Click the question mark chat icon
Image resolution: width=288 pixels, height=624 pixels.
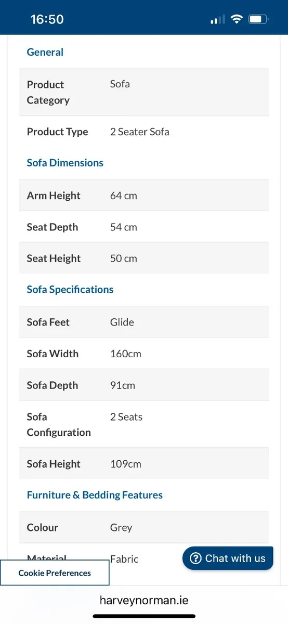point(195,558)
